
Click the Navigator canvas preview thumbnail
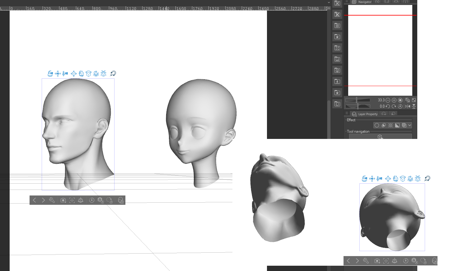(380, 50)
